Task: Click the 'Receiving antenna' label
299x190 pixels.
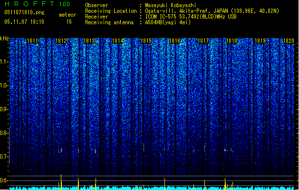Action: 109,22
